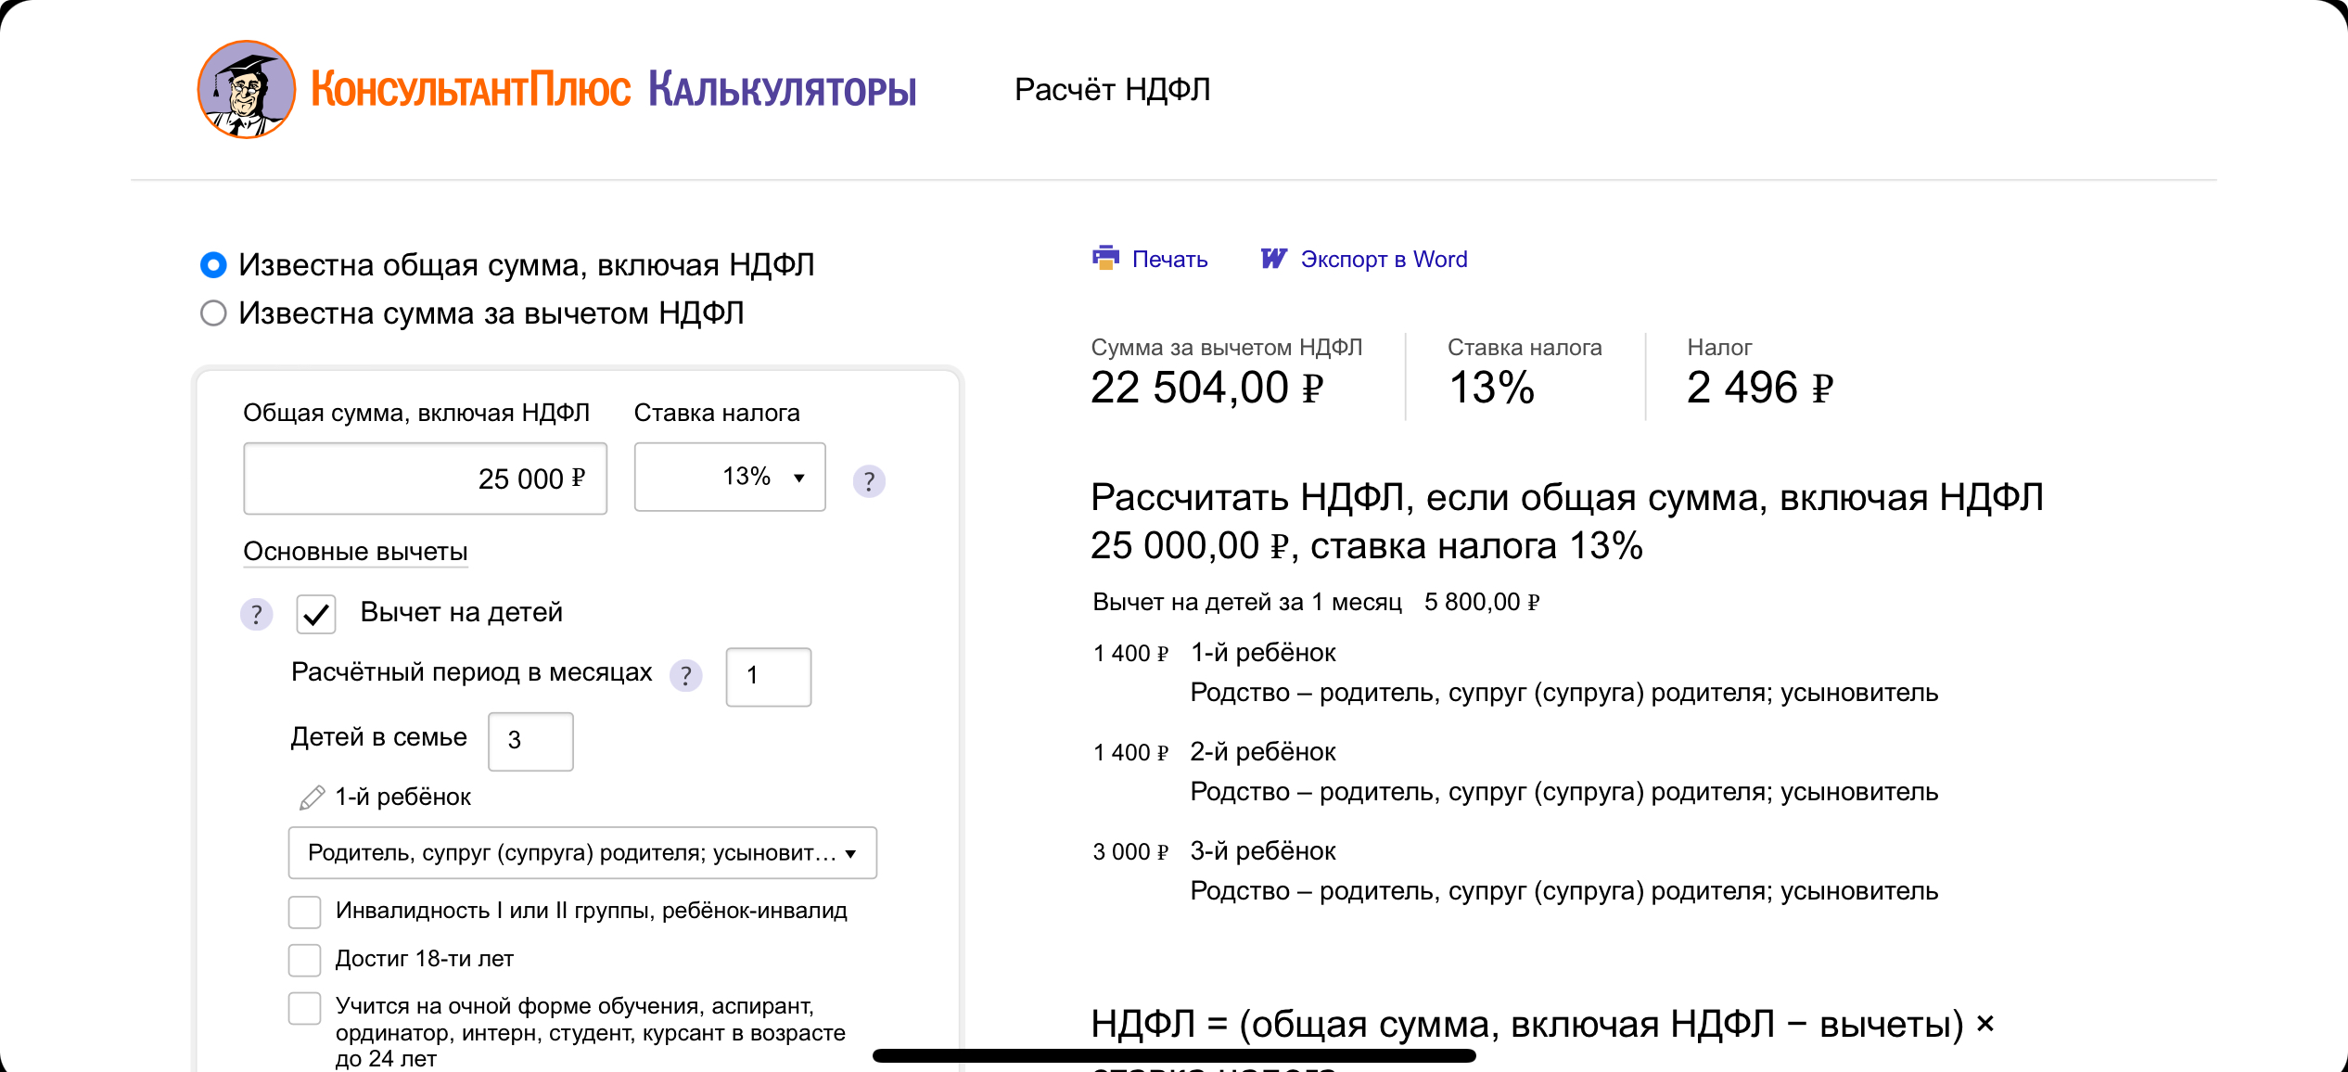Click the Word W icon for export
Image resolution: width=2348 pixels, height=1072 pixels.
(x=1274, y=259)
